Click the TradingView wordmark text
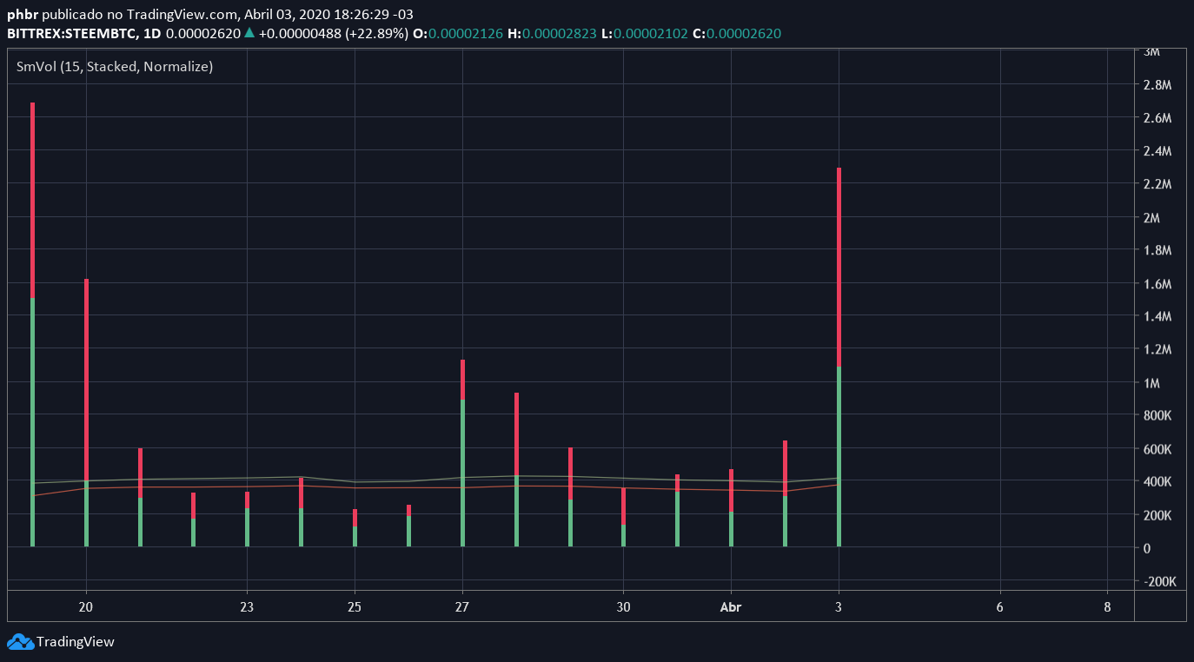1194x662 pixels. (76, 642)
